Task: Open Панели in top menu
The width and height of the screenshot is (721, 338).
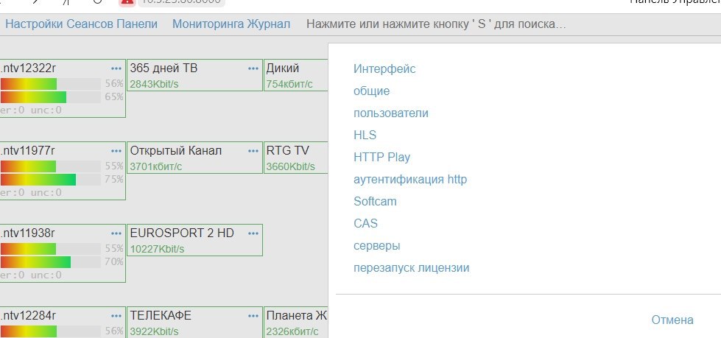Action: click(x=137, y=24)
